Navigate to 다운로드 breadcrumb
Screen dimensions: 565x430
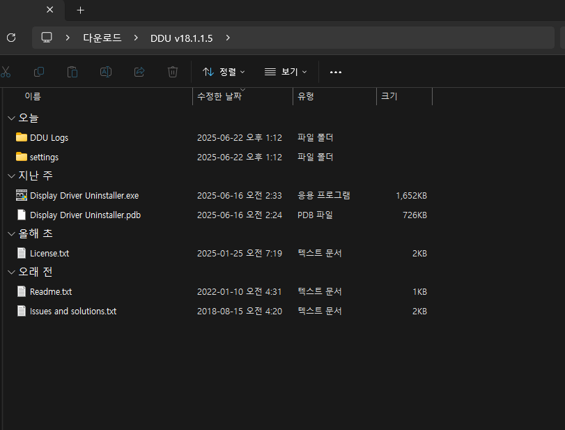pyautogui.click(x=102, y=38)
